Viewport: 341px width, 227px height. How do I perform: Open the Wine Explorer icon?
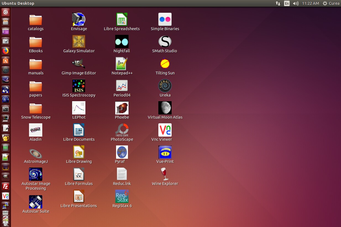click(165, 174)
